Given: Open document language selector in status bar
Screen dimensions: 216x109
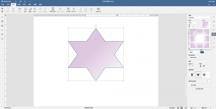Looking at the screenshot, I should [173, 108].
